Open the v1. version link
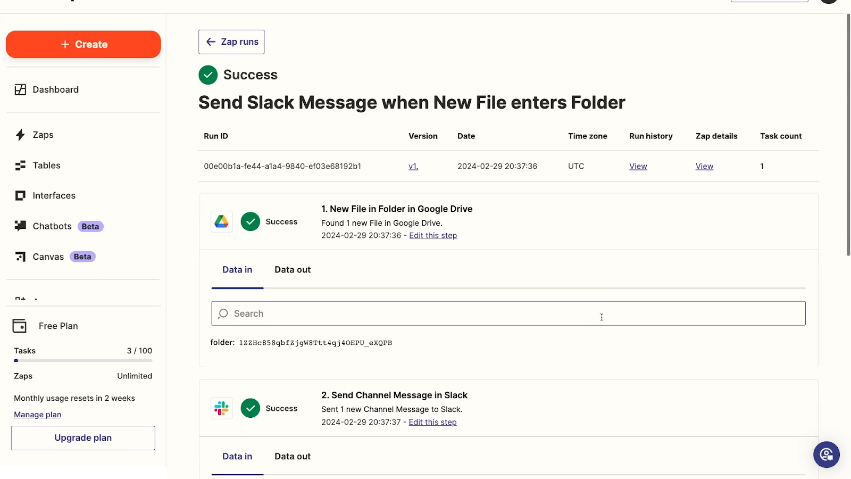This screenshot has width=851, height=479. [413, 166]
